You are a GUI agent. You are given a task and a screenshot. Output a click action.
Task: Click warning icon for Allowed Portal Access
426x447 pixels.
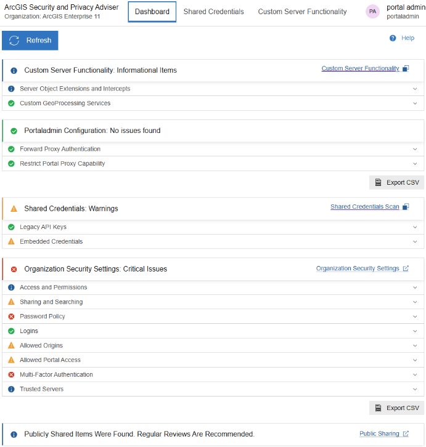(x=11, y=360)
